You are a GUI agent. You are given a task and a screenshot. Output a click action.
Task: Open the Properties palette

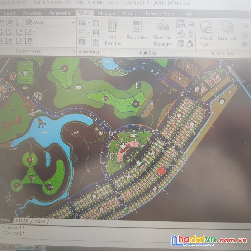point(137,30)
